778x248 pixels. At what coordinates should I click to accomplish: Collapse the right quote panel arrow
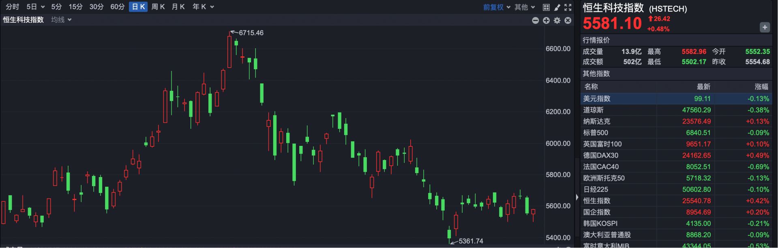577,197
